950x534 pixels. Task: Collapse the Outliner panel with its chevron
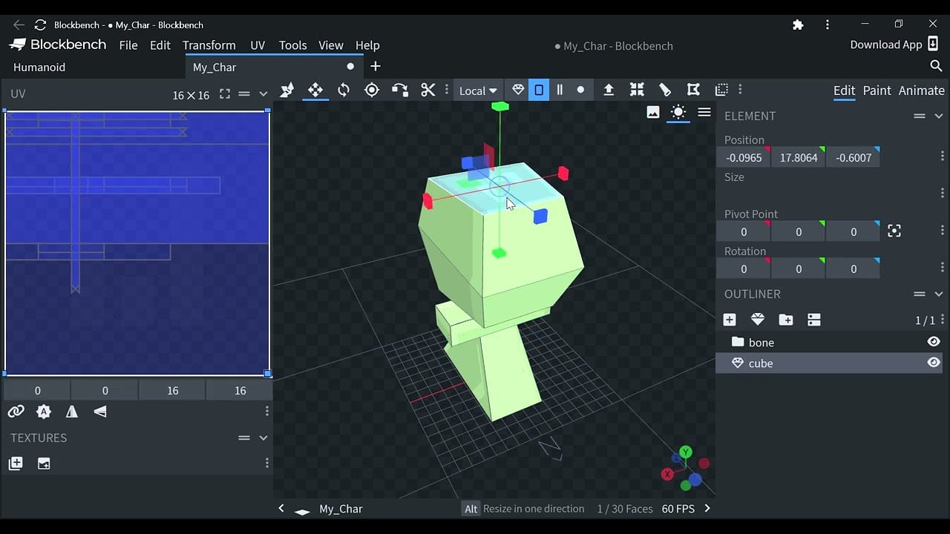point(938,294)
